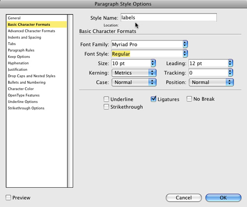Screen dimensions: 247x207
Task: Open the Font Style dropdown arrows
Action: point(185,53)
